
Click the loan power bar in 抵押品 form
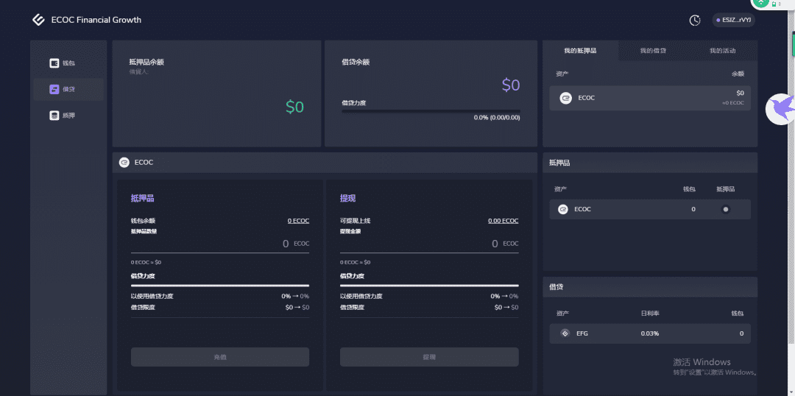220,286
